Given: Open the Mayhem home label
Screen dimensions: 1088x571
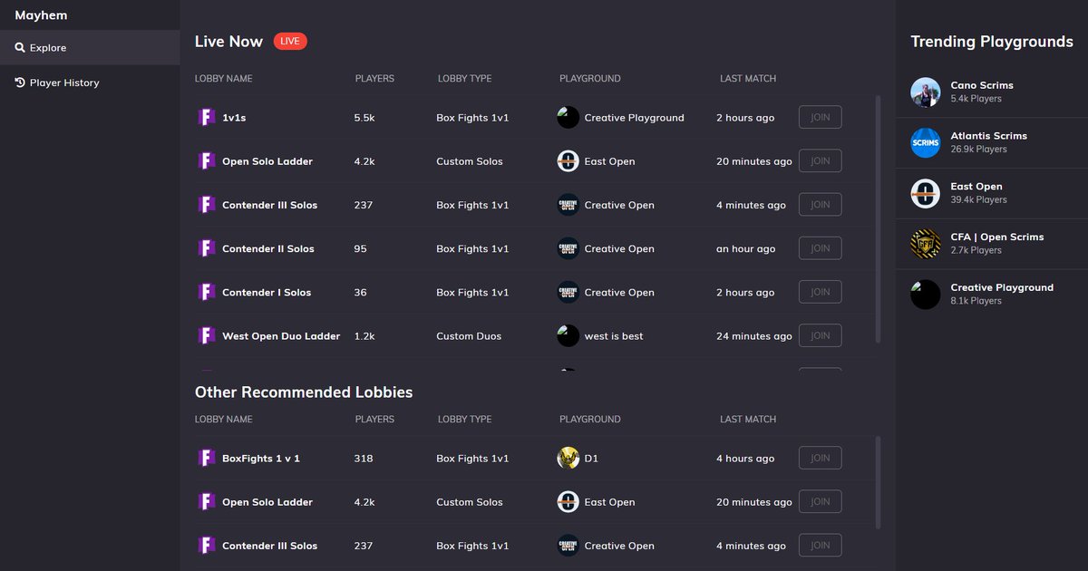Looking at the screenshot, I should [x=41, y=15].
